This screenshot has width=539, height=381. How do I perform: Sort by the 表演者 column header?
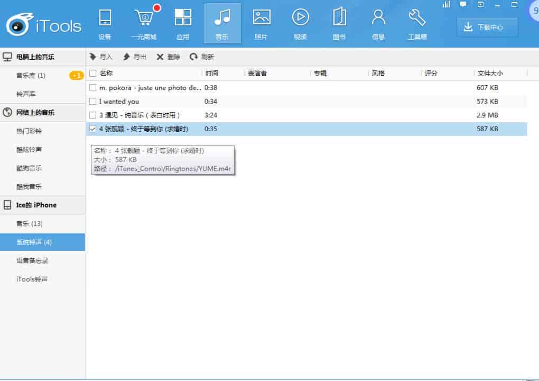[x=257, y=74]
